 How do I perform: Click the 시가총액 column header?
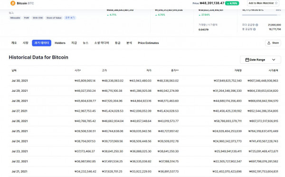(x=274, y=71)
